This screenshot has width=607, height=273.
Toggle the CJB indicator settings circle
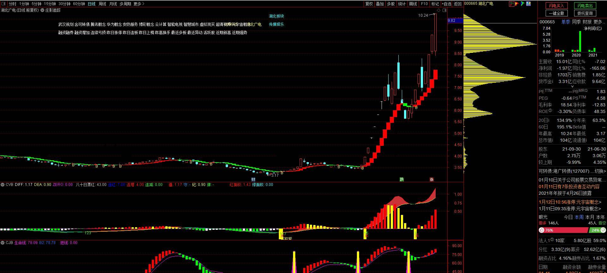pos(3,243)
